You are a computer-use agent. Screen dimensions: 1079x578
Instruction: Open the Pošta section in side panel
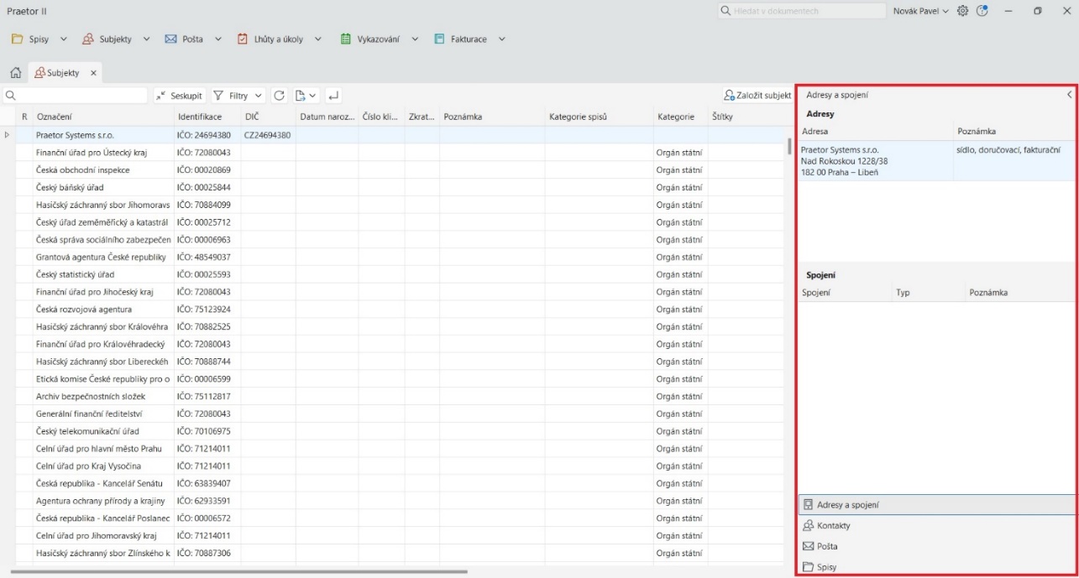827,546
